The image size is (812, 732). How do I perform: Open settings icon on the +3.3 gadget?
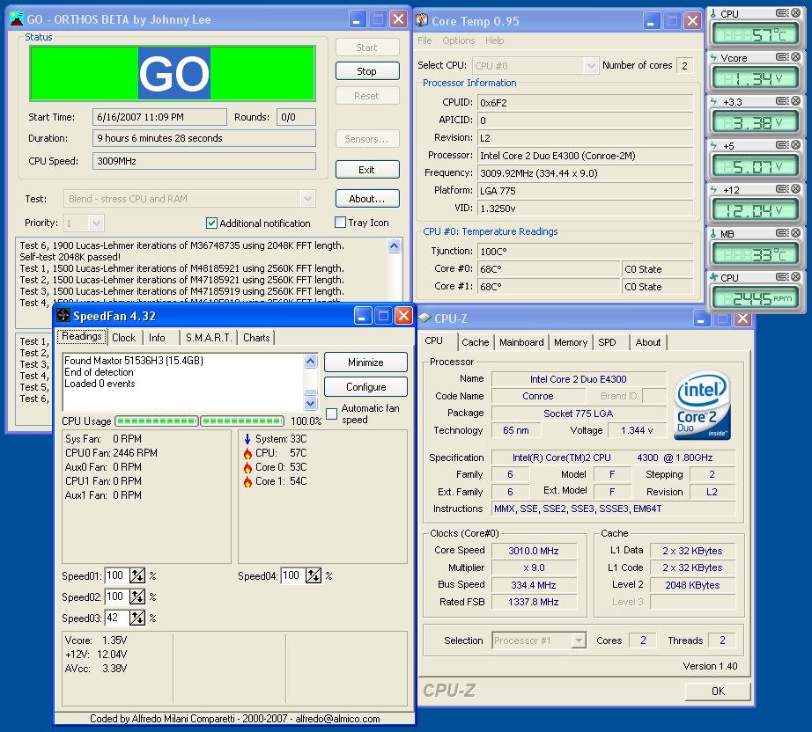tap(782, 101)
